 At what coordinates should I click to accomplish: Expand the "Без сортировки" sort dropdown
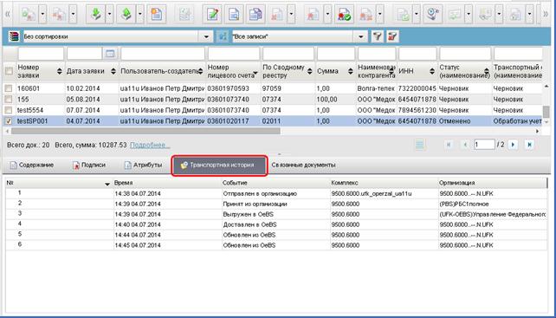coord(205,36)
